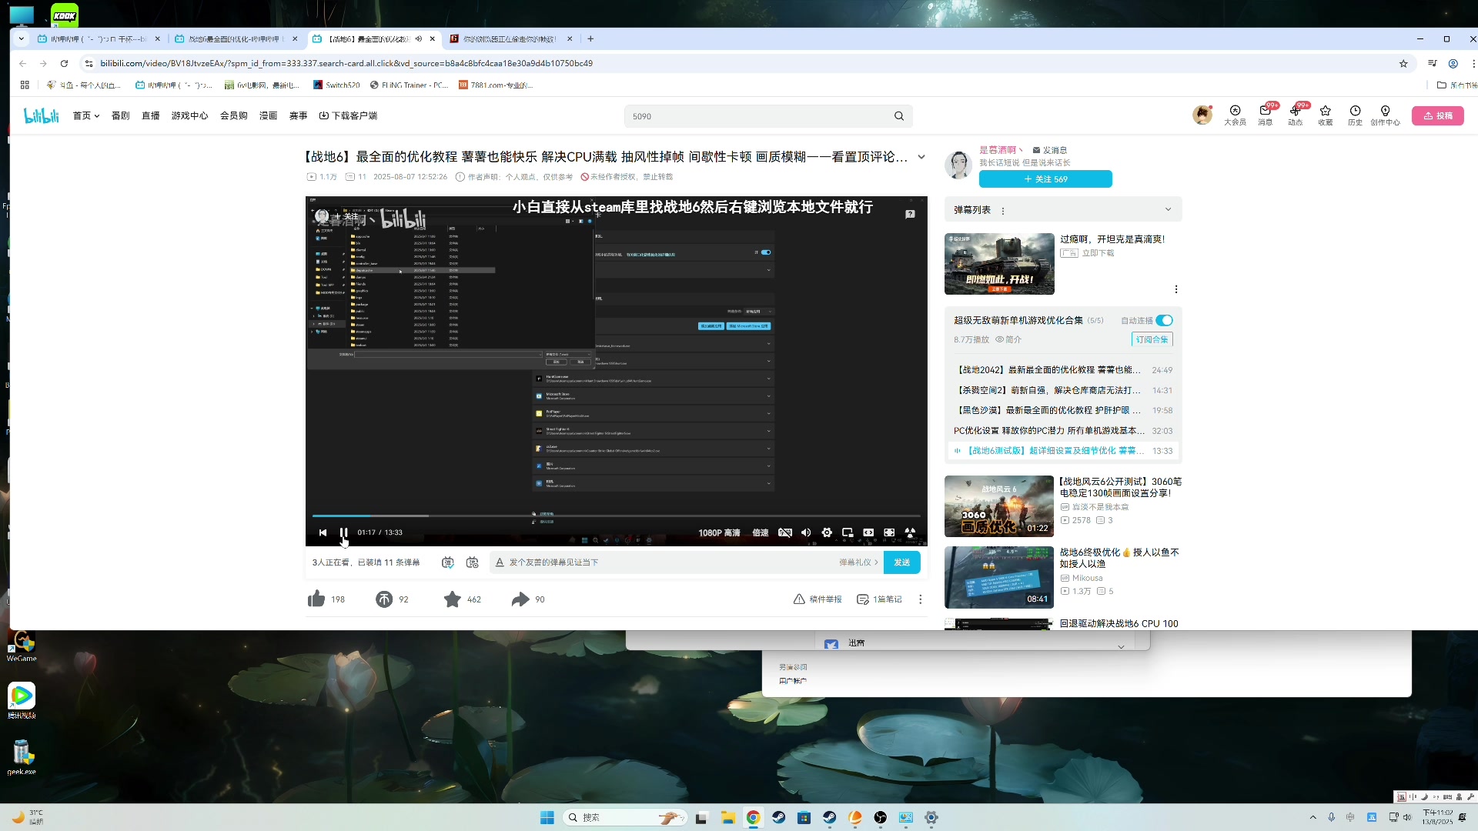
Task: Enter fullscreen via last player icon
Action: click(x=910, y=532)
